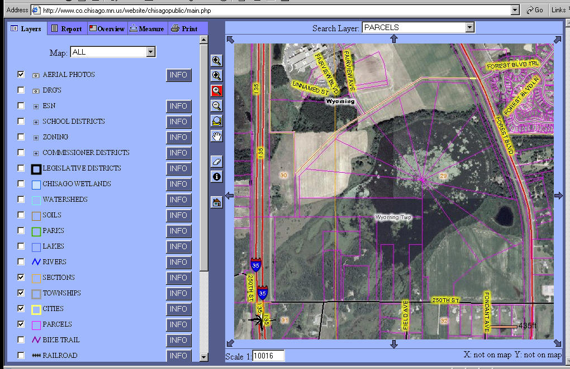
Task: Open the Measure tab
Action: 146,28
